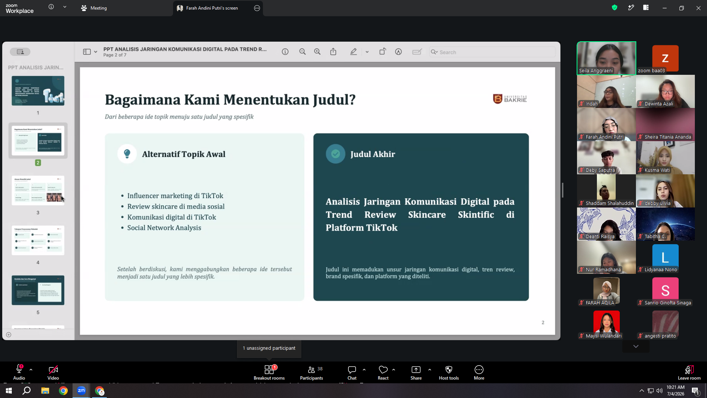Open Breakout rooms panel
Screen dimensions: 707x398
269,372
